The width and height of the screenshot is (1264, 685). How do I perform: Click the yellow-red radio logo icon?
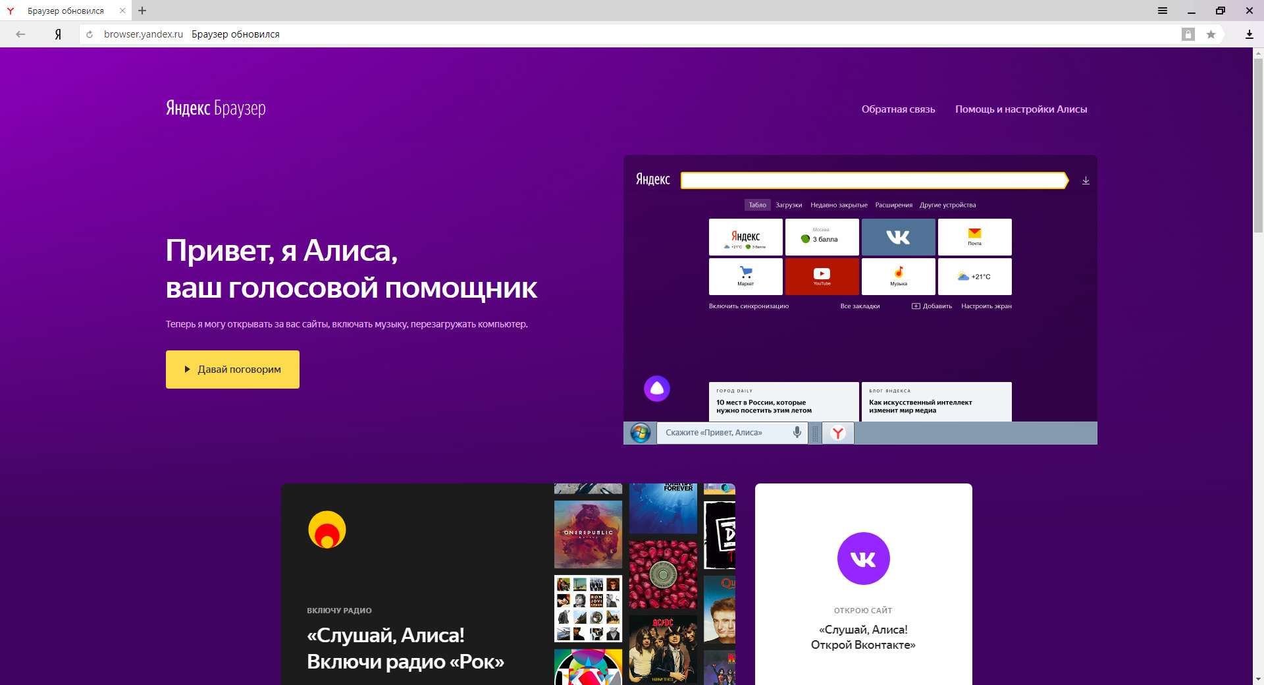tap(327, 530)
